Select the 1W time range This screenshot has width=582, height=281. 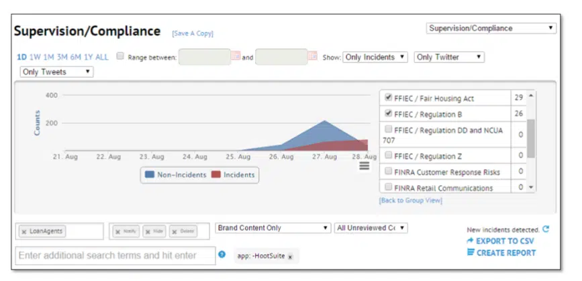click(35, 57)
